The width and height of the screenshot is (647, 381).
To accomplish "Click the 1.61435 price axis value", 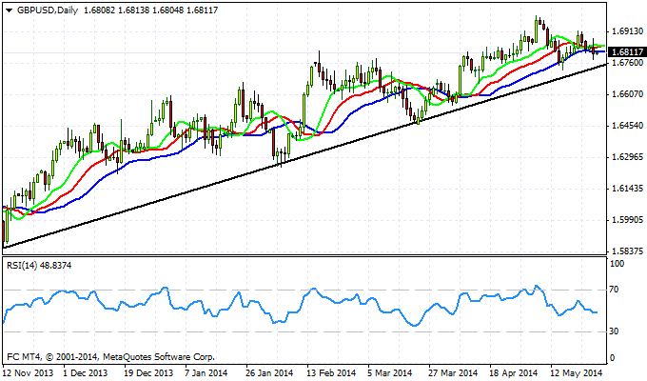I will pos(628,189).
